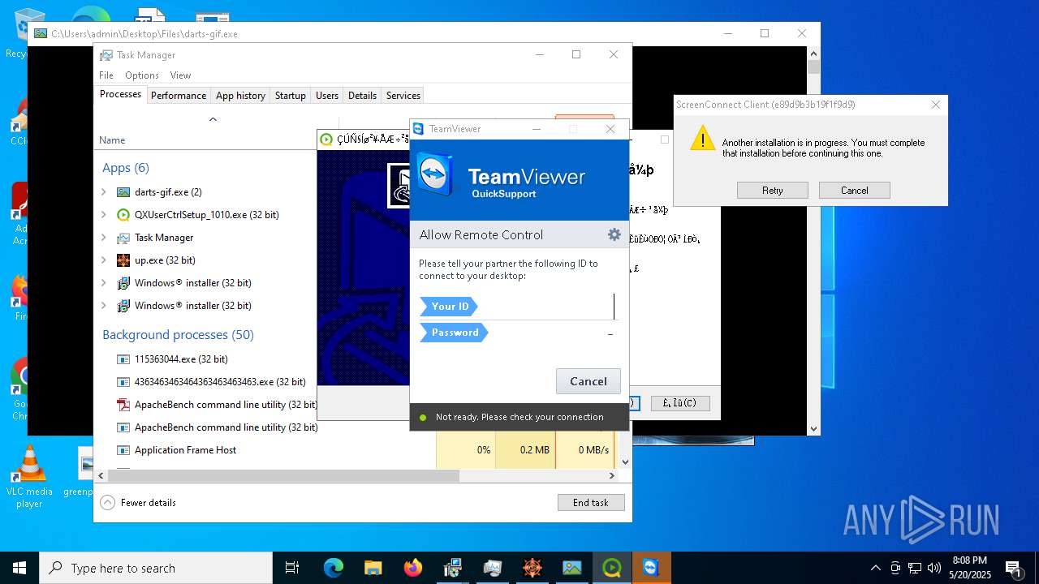Open the notification center icon
This screenshot has width=1039, height=584.
(x=1013, y=568)
